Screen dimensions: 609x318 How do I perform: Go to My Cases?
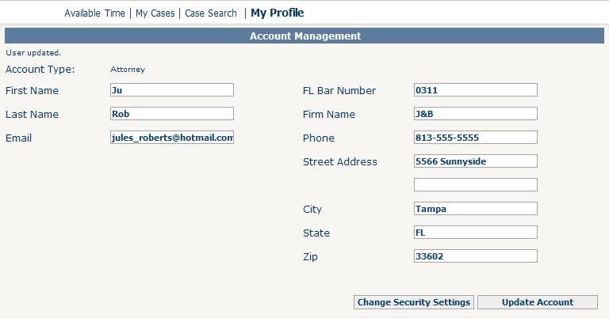click(155, 13)
